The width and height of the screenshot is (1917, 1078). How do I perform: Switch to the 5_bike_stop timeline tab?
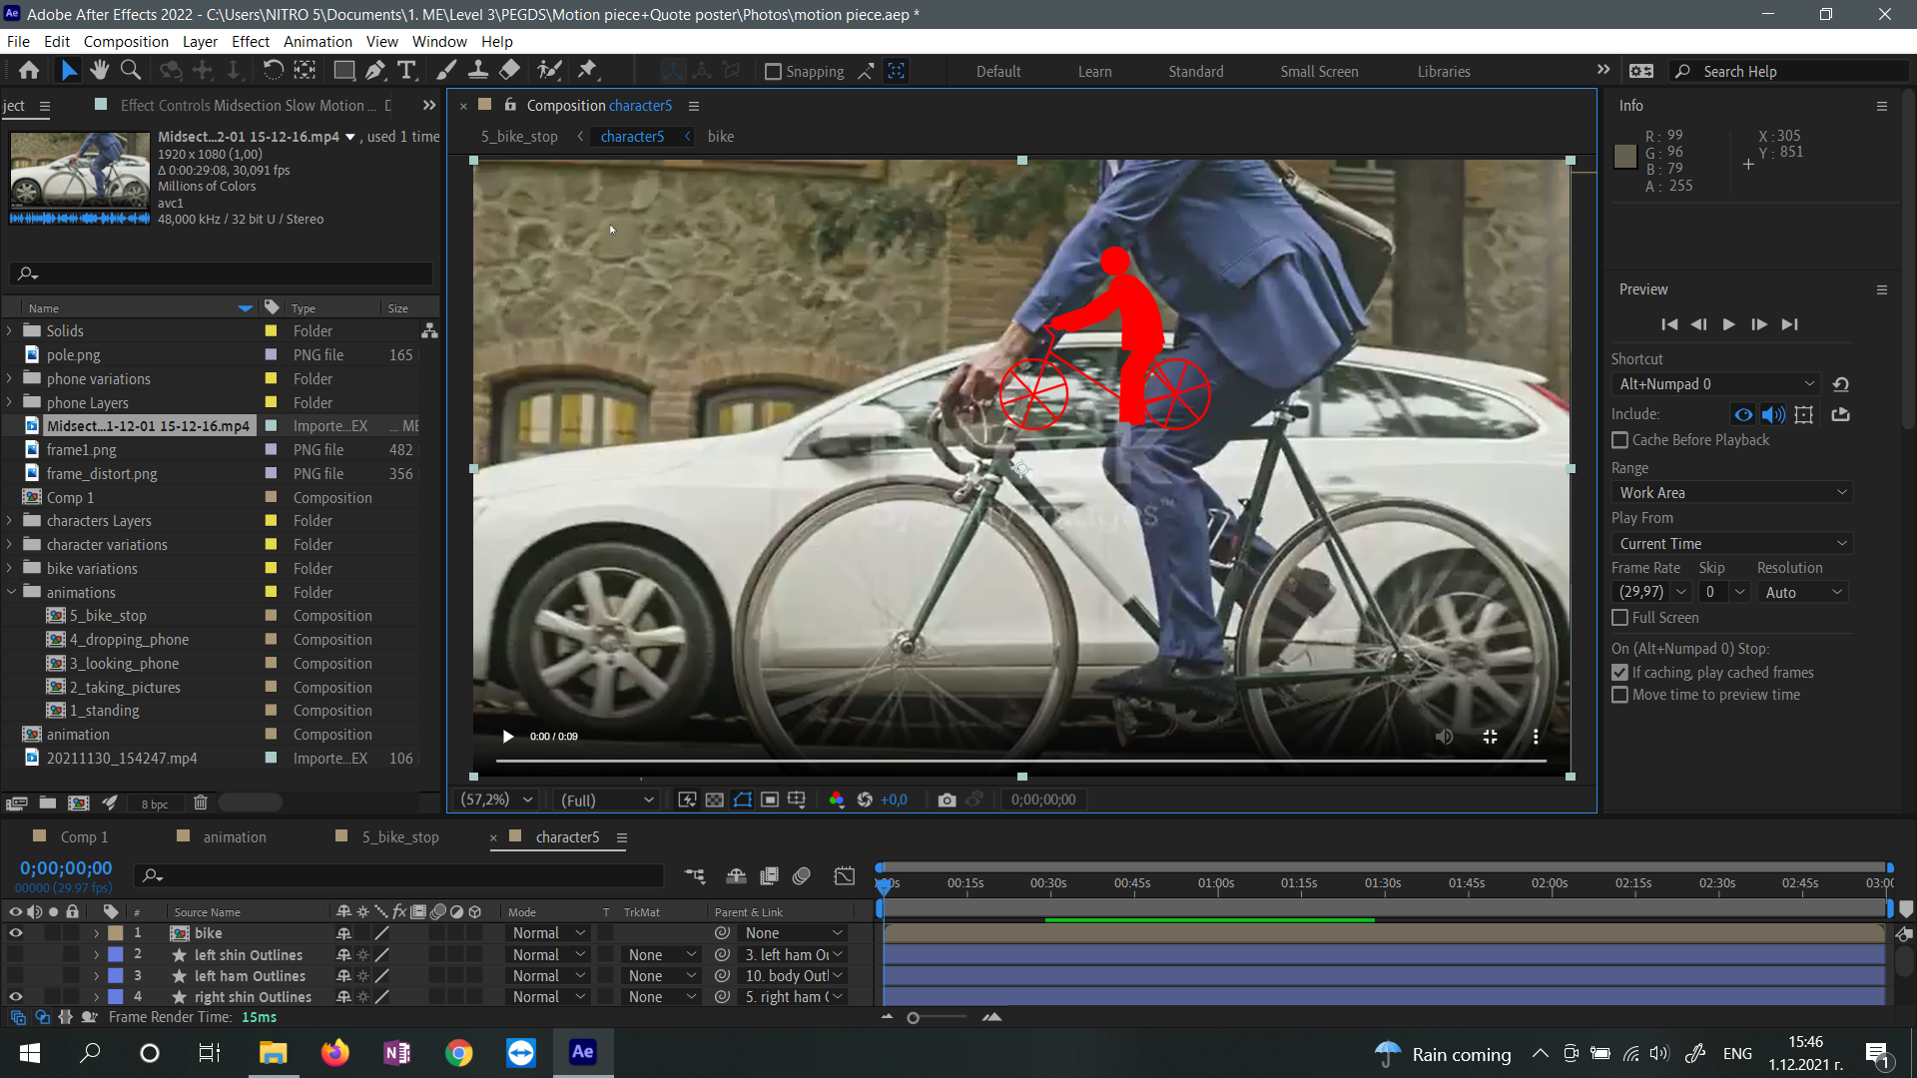[399, 837]
